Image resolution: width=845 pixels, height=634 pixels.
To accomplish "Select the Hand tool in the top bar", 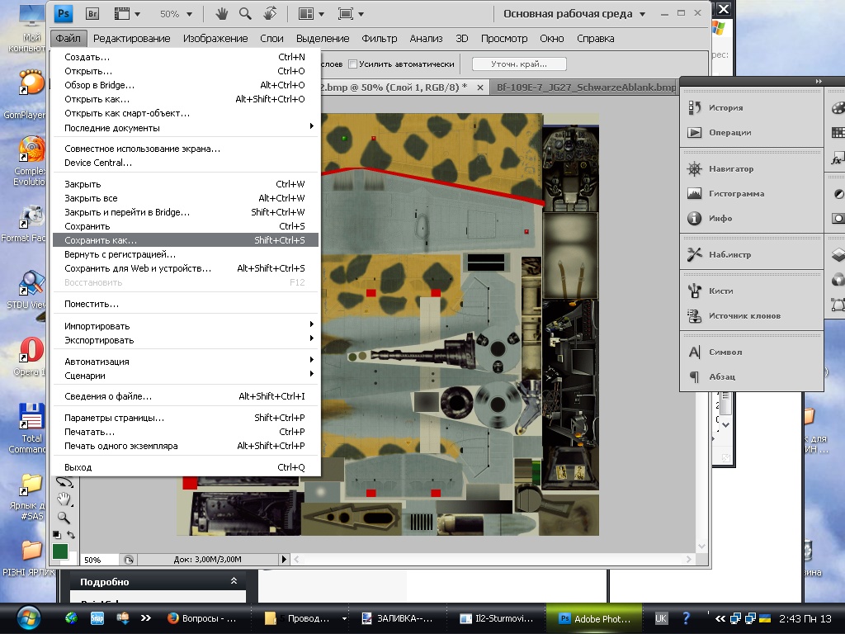I will pos(222,14).
